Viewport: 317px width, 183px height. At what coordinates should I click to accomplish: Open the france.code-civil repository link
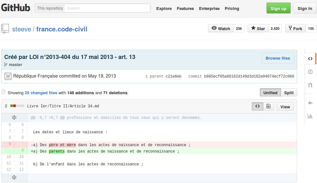pyautogui.click(x=62, y=29)
